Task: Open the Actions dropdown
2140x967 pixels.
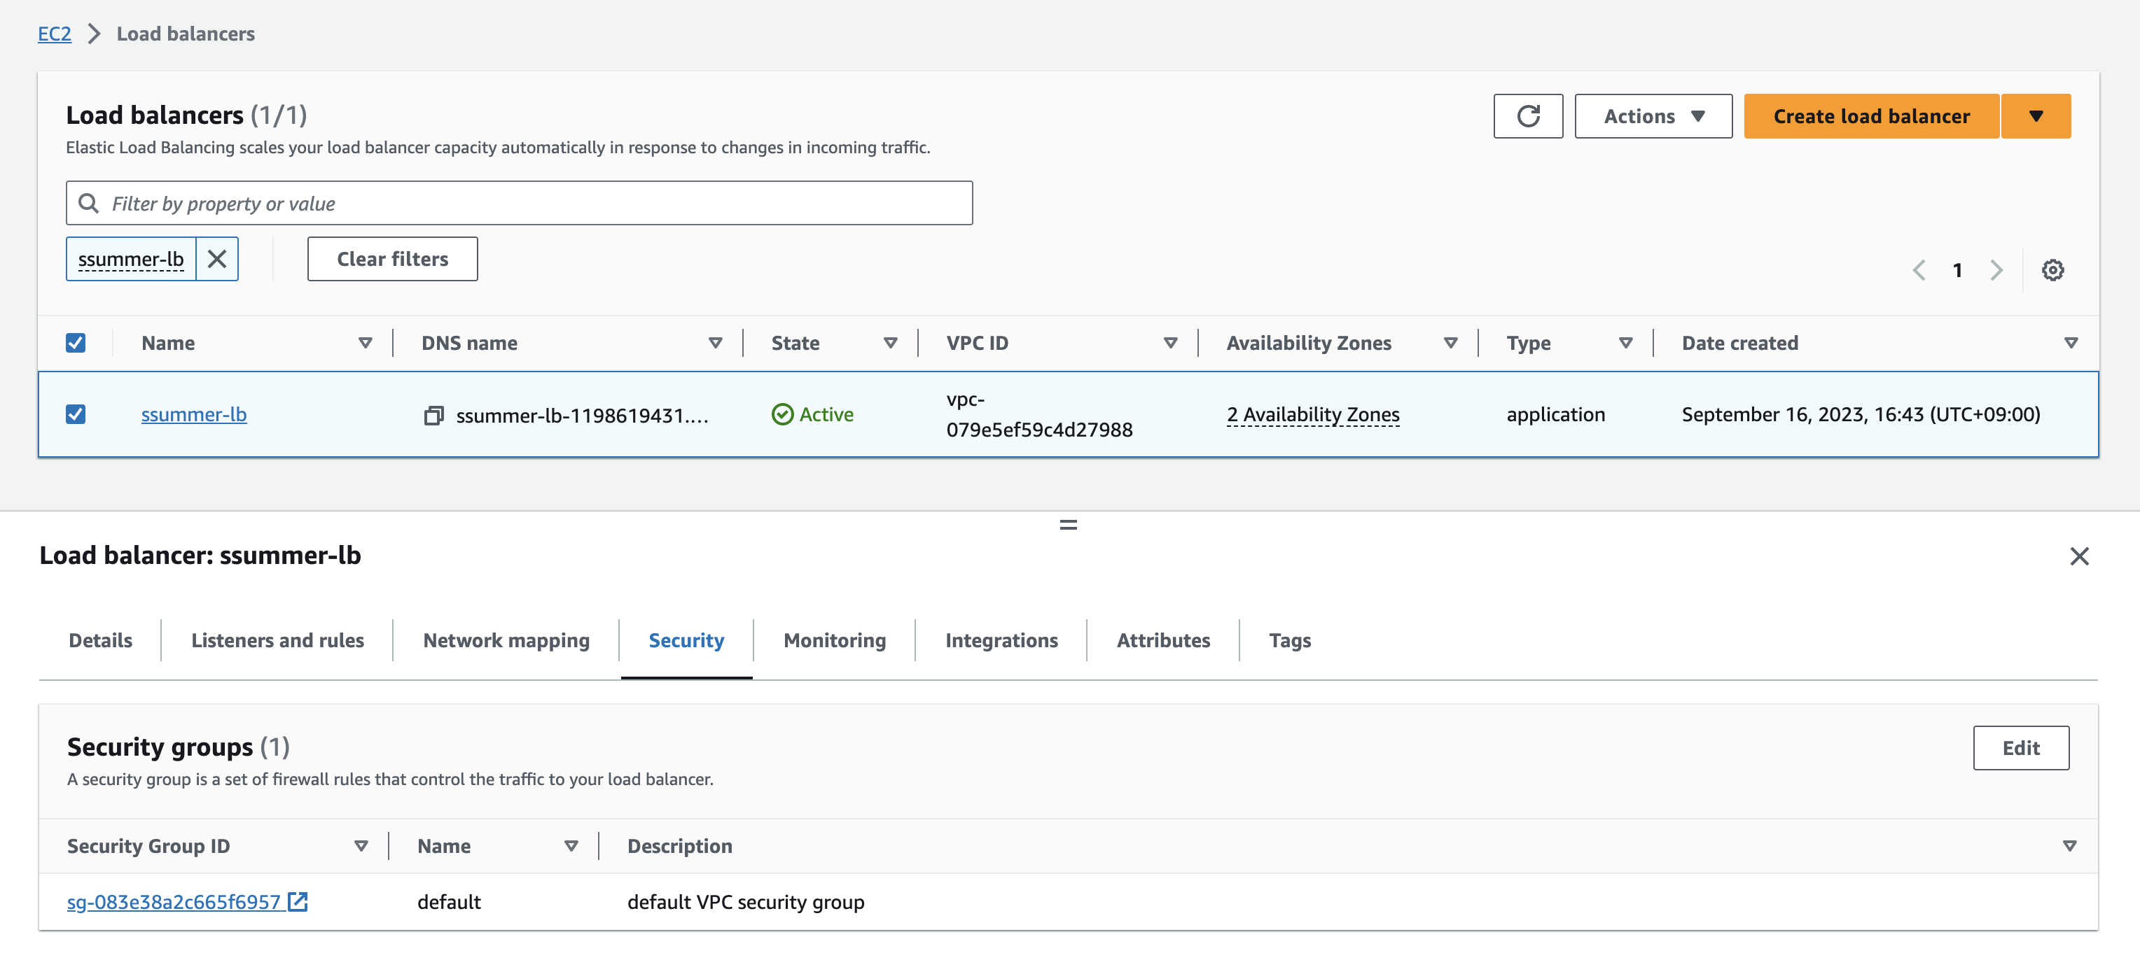Action: coord(1653,116)
